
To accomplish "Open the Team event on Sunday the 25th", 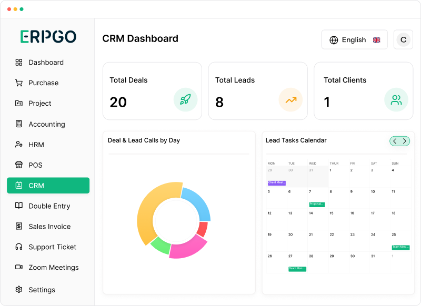I will click(x=400, y=247).
